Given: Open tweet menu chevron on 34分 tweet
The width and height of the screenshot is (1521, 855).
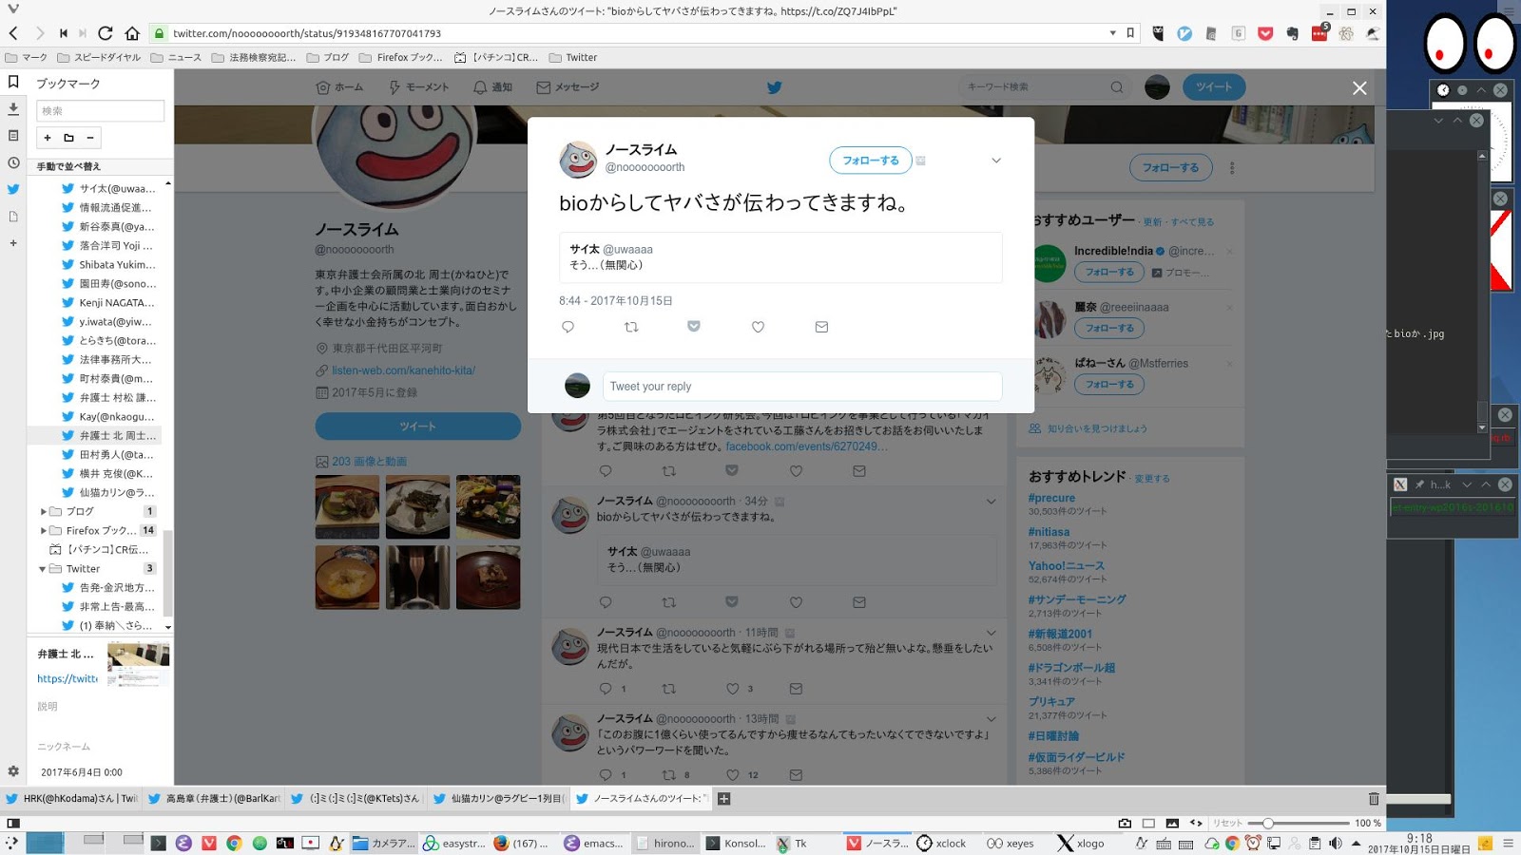Looking at the screenshot, I should 991,502.
